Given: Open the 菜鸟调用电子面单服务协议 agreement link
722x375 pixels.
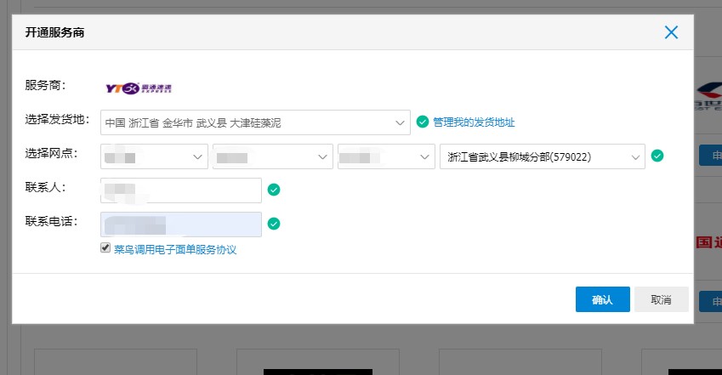Looking at the screenshot, I should (x=174, y=249).
